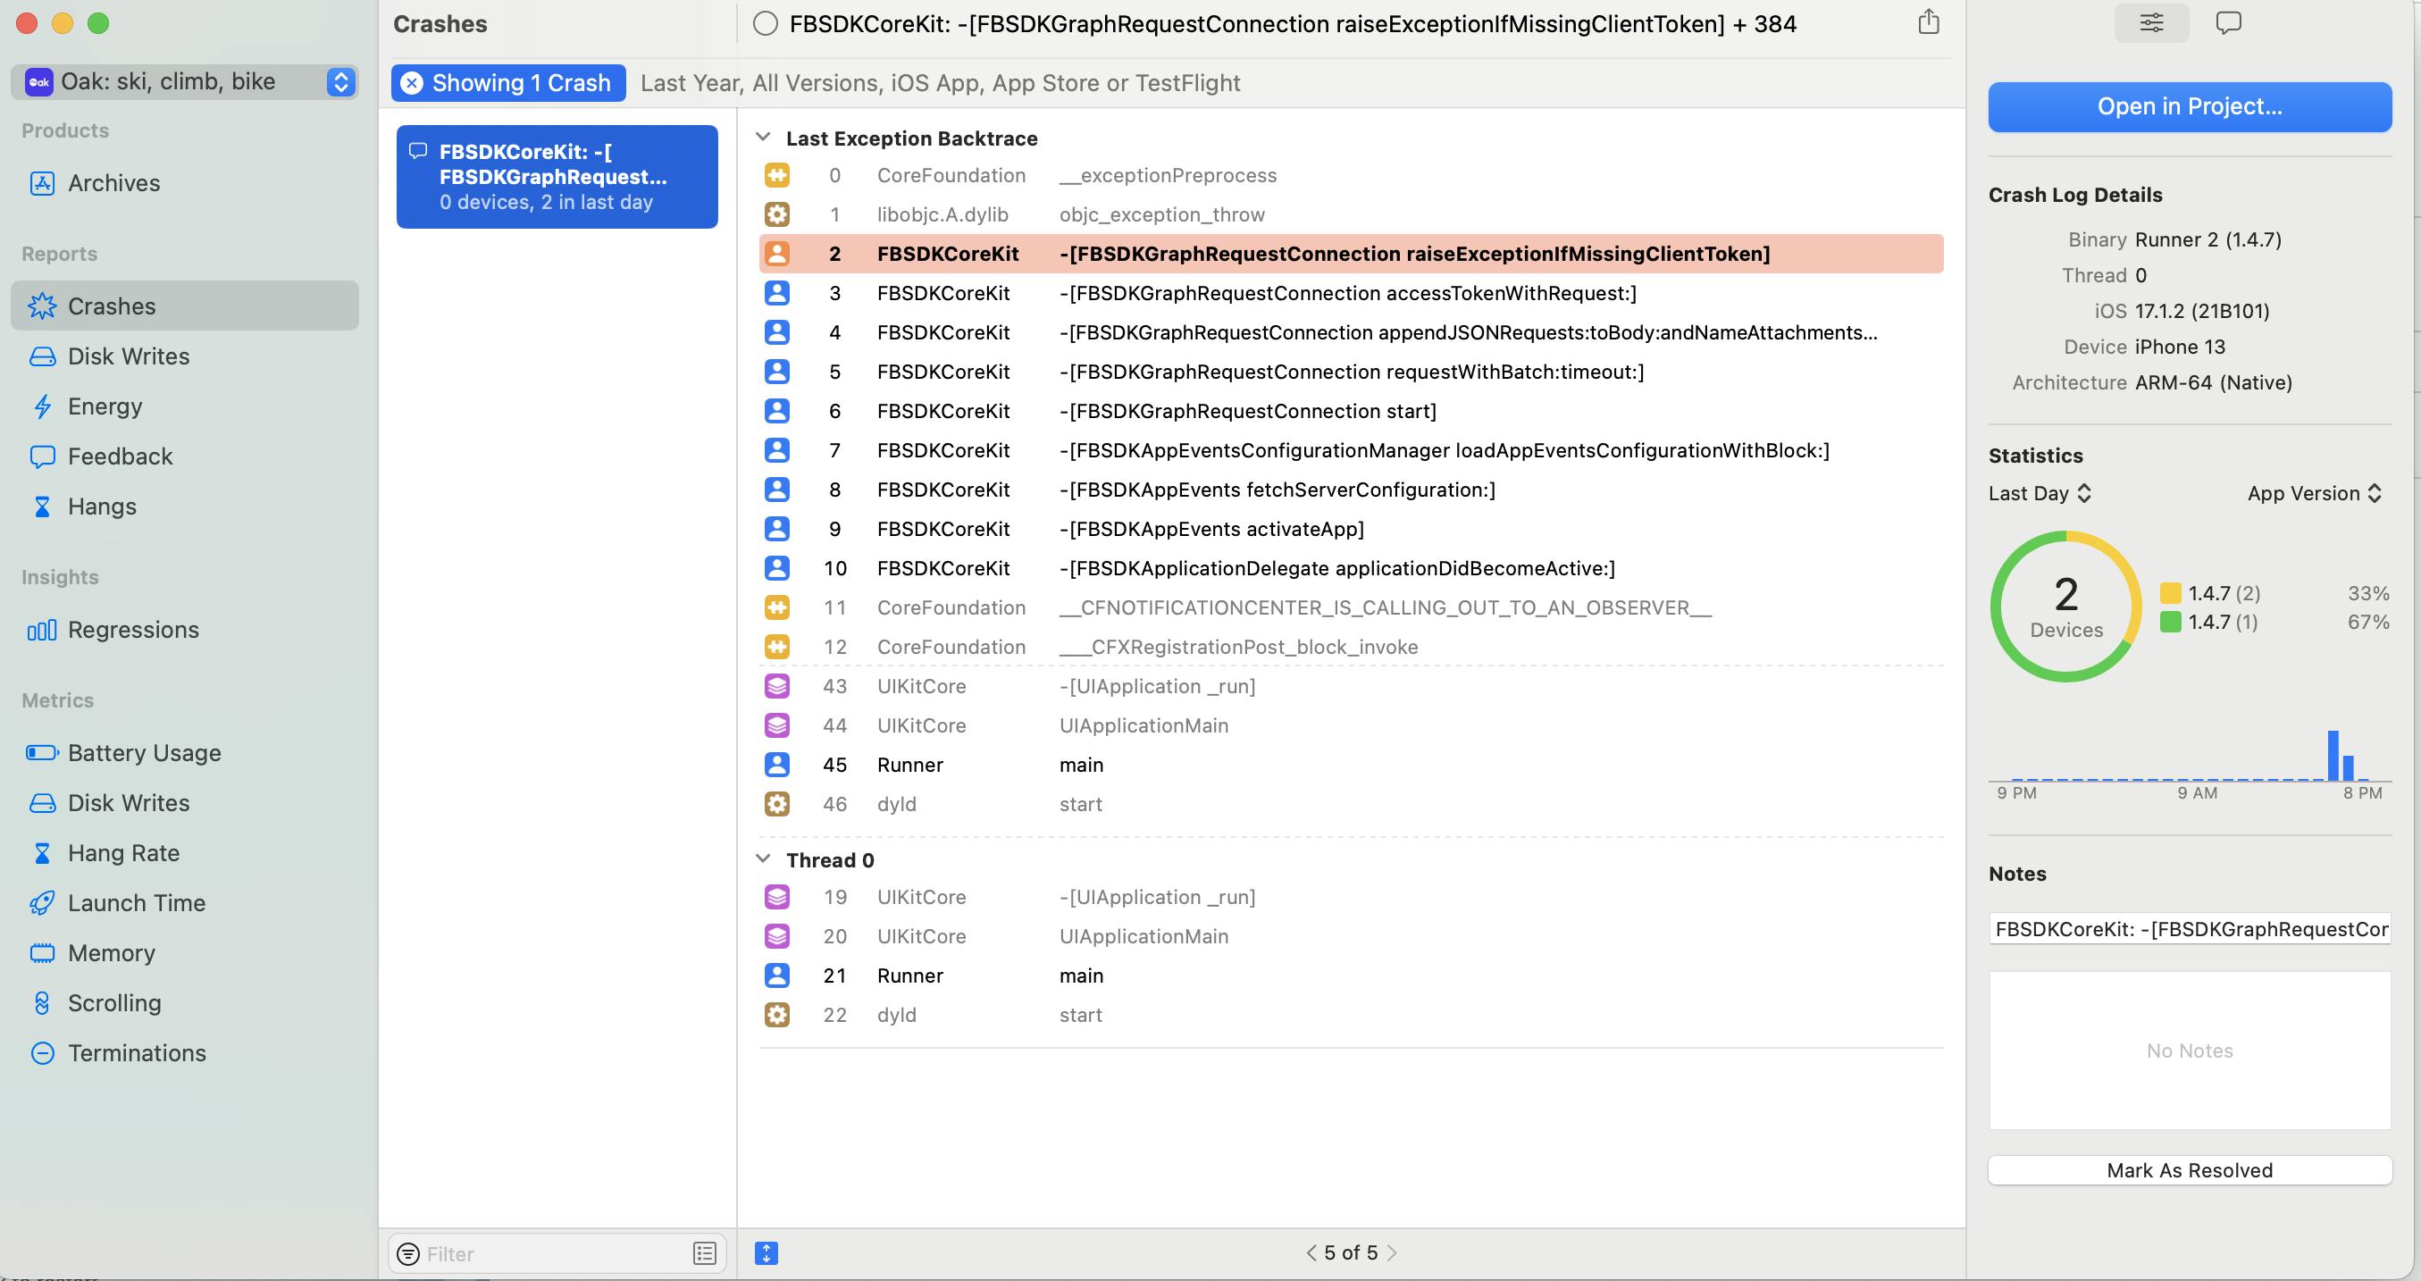
Task: Click the filter options icon near Filter field
Action: pos(408,1252)
